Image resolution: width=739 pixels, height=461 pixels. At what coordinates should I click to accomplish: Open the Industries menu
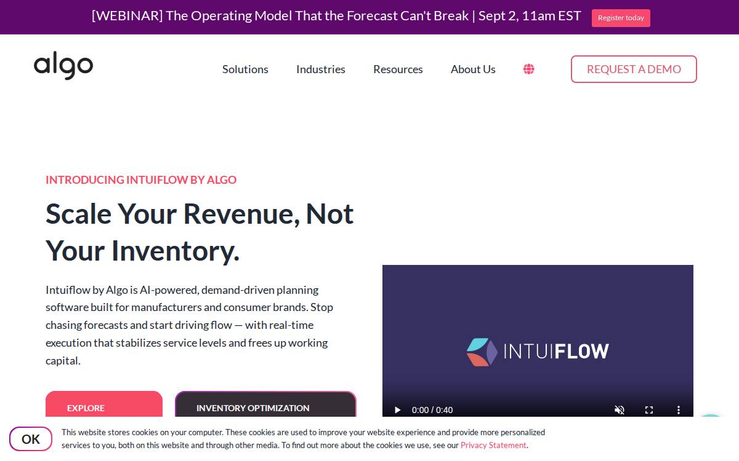321,69
